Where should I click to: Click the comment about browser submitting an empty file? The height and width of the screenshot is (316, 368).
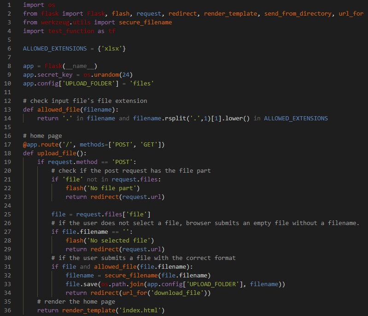[x=205, y=223]
